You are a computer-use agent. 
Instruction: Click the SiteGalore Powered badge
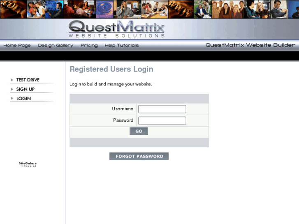click(x=28, y=164)
